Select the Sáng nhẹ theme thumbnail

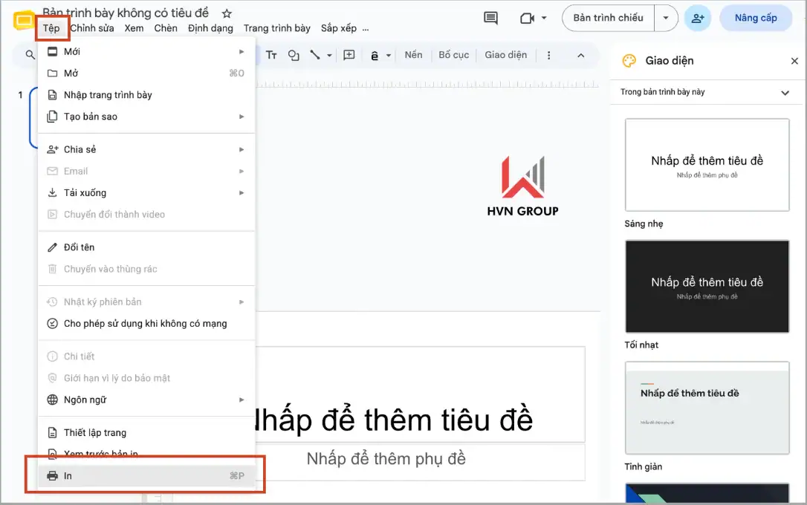click(707, 165)
